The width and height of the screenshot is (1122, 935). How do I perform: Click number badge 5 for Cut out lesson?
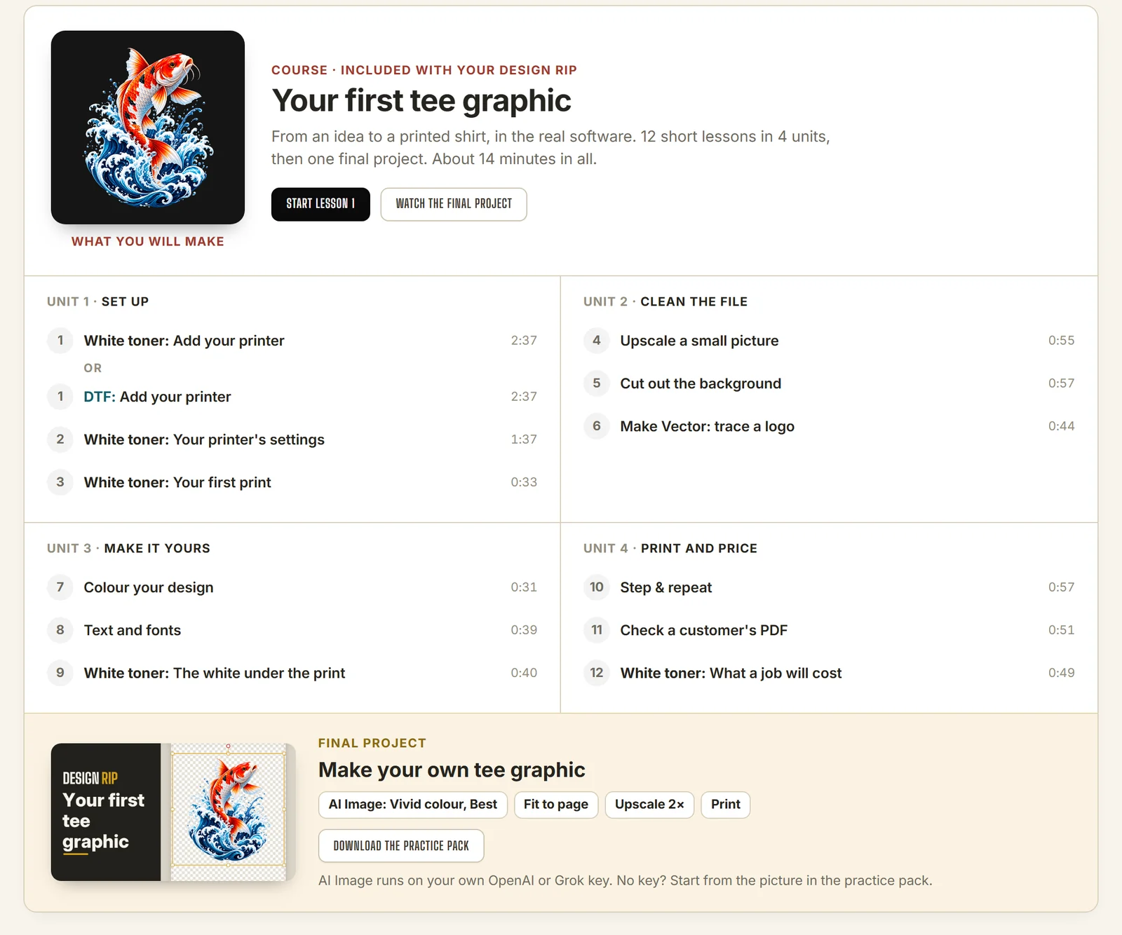597,383
